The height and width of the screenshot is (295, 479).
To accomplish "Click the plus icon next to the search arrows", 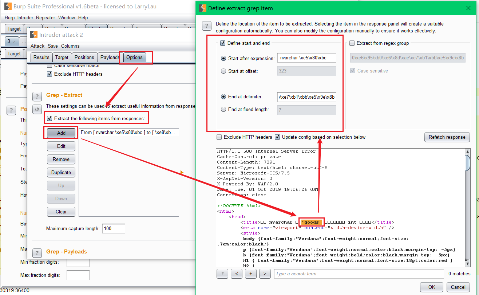I will (x=250, y=274).
